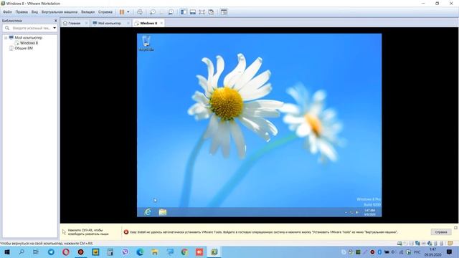Select Мой компьютер in library tree
Screen dimensions: 459x258
tap(28, 38)
